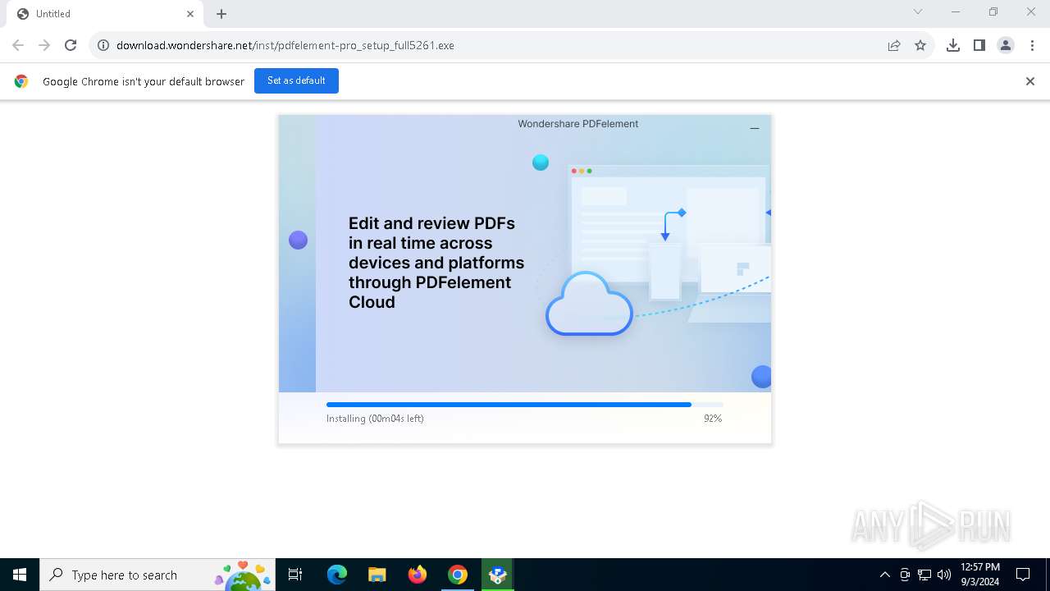1050x591 pixels.
Task: Open the notification center
Action: [x=1024, y=575]
